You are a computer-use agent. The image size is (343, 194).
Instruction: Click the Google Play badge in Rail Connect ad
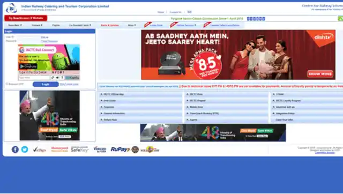[x=28, y=66]
